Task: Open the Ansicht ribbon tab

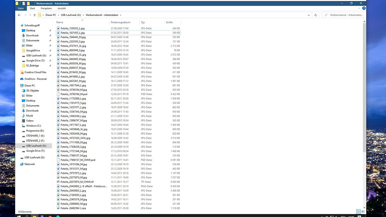Action: (x=62, y=8)
